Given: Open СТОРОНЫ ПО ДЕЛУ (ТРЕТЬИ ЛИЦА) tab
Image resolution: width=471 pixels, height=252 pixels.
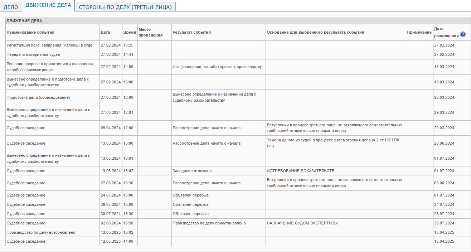Looking at the screenshot, I should [125, 7].
